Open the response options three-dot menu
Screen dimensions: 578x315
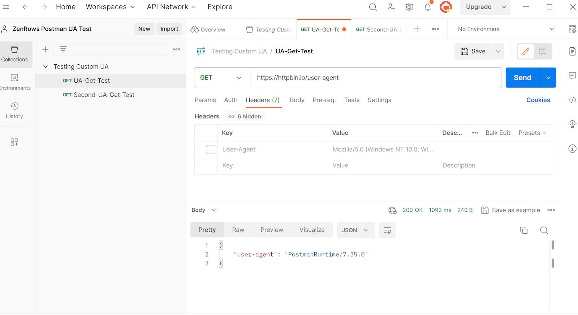(551, 210)
